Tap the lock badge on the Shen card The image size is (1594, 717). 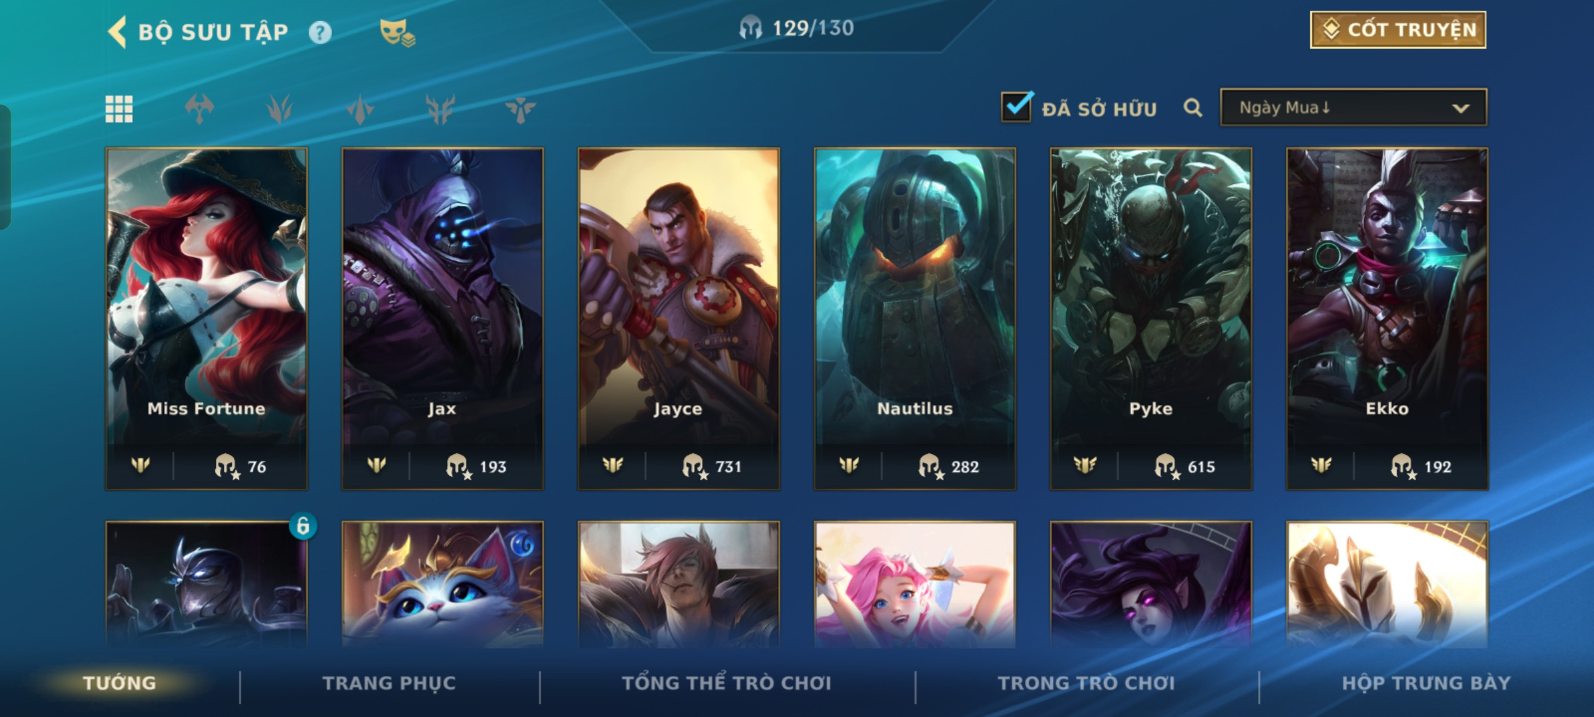[x=303, y=526]
